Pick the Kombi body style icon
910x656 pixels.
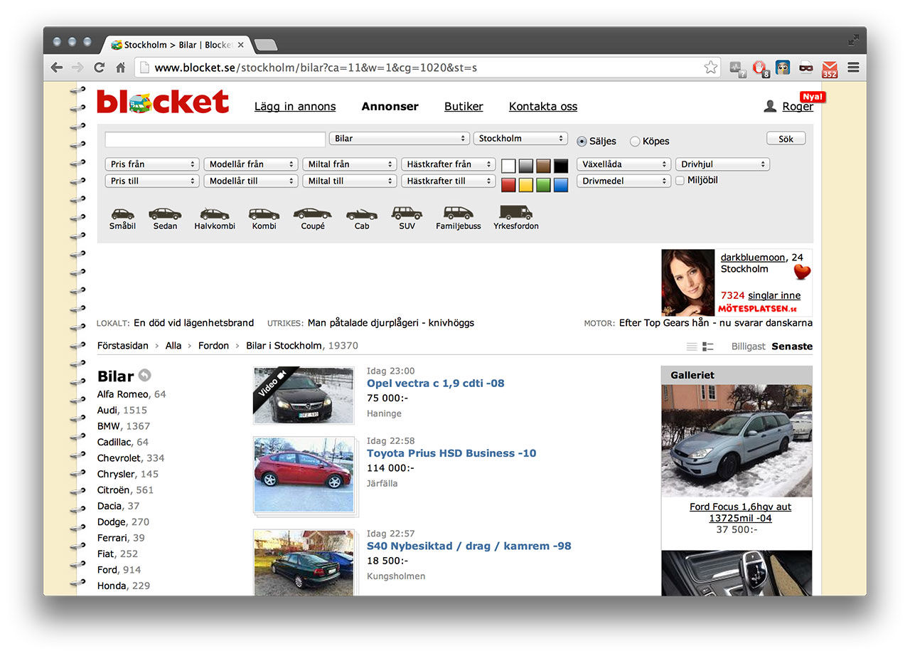(x=264, y=213)
